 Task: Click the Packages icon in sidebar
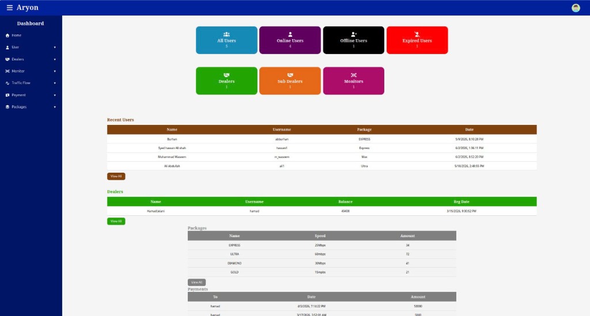(7, 107)
